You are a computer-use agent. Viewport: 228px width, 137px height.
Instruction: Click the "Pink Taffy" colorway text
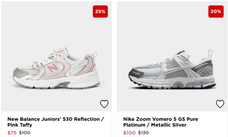20,125
